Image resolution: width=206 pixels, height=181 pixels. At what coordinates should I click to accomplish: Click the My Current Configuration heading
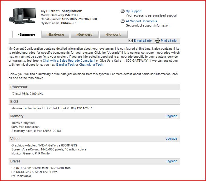[61, 11]
